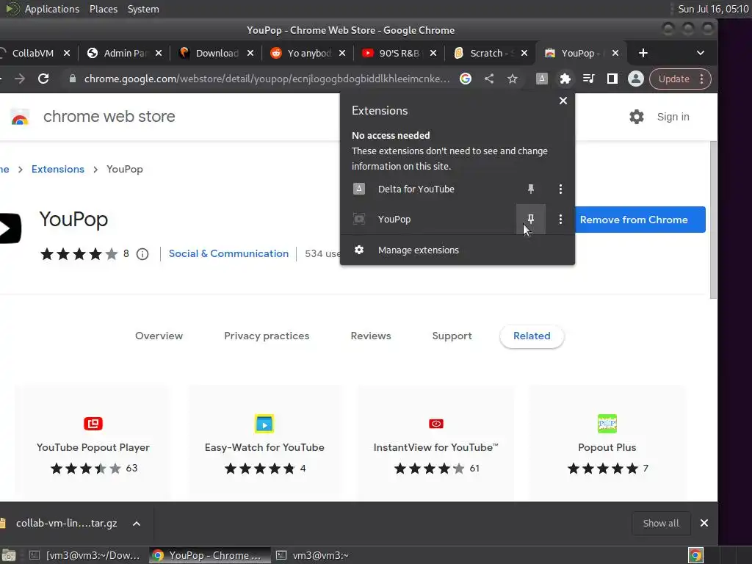This screenshot has width=752, height=564.
Task: Toggle the side panel icon
Action: point(612,79)
